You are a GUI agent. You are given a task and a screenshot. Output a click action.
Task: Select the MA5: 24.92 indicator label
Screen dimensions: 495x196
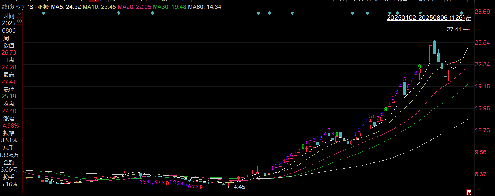click(66, 7)
